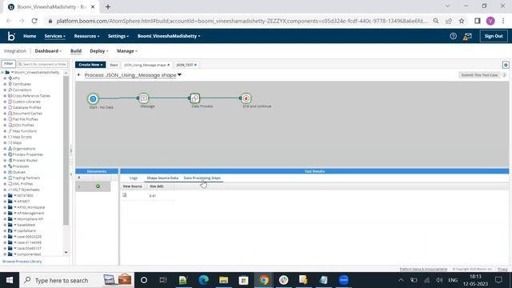The width and height of the screenshot is (512, 288).
Task: Click the Windows Start button
Action: click(10, 280)
